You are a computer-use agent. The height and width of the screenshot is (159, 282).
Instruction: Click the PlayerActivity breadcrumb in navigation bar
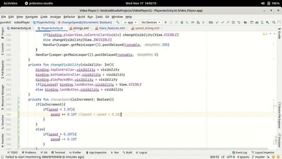44,23
